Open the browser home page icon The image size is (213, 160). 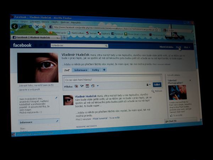(44, 27)
